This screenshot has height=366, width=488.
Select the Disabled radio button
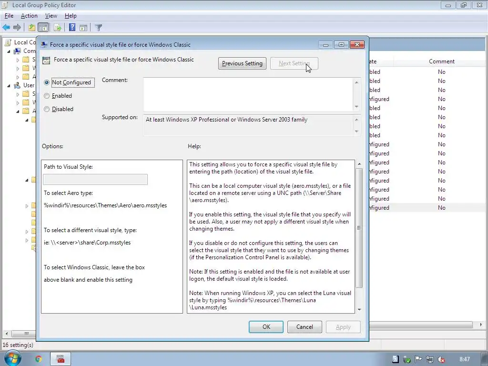[47, 109]
